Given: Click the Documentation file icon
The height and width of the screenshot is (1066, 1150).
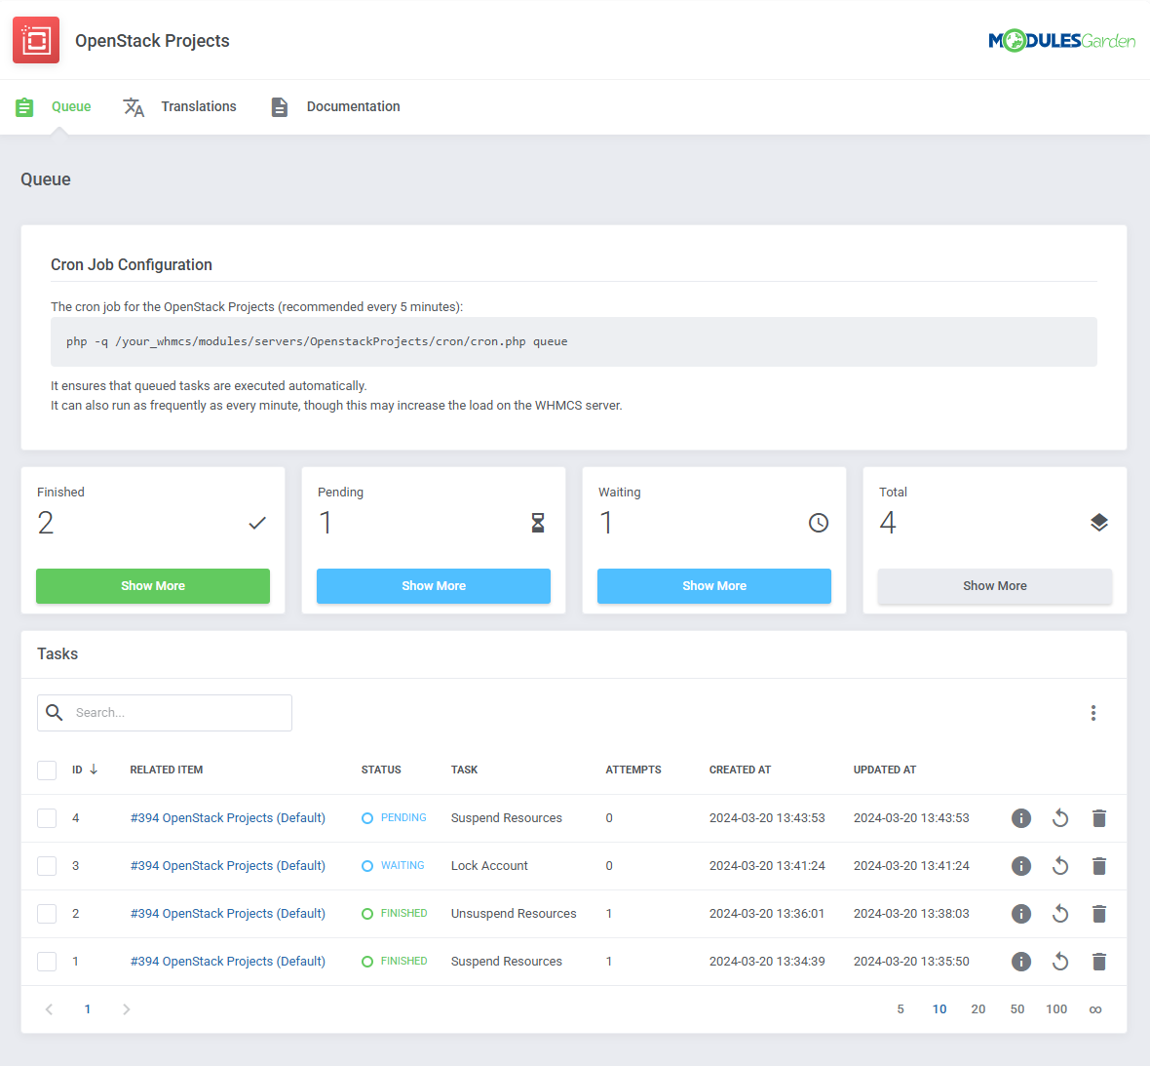Looking at the screenshot, I should point(280,107).
